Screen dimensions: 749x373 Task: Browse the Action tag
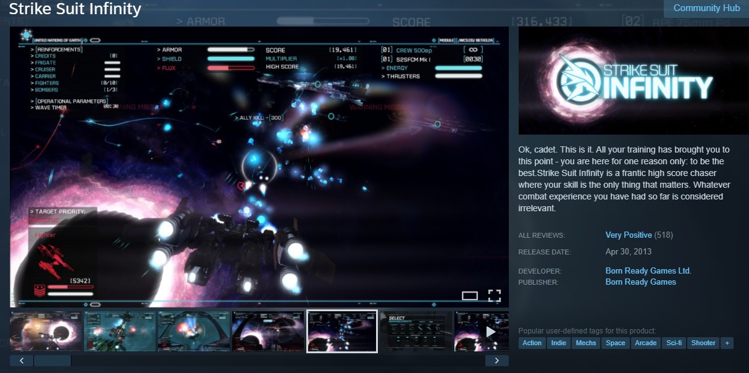click(x=532, y=343)
